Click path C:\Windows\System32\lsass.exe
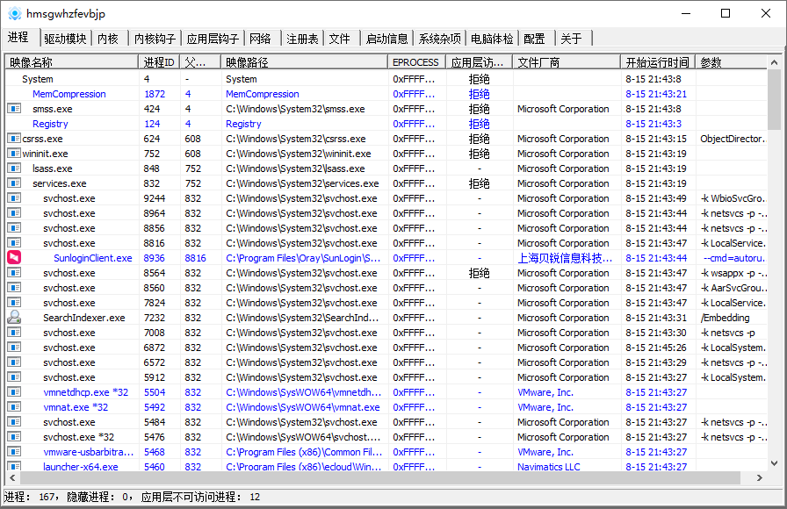This screenshot has height=509, width=787. (295, 168)
